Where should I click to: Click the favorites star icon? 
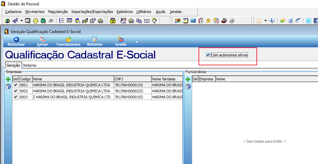coord(259,21)
